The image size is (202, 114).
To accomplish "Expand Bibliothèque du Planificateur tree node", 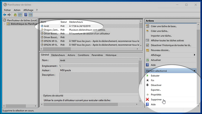I will pyautogui.click(x=5, y=24).
